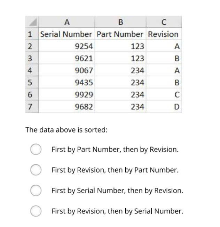Click the 'Serial Number' header cell
This screenshot has height=227, width=220.
click(x=66, y=34)
